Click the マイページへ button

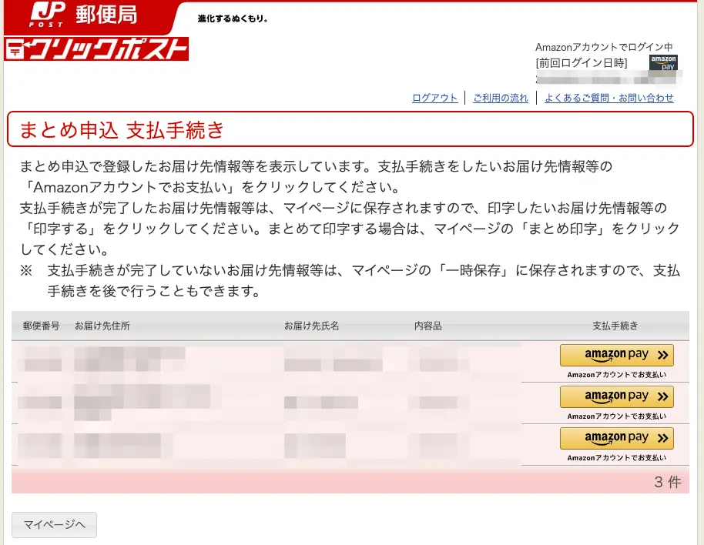point(53,524)
